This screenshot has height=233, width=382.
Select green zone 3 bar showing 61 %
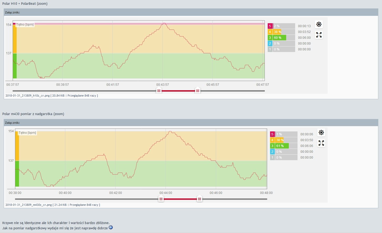(282, 146)
